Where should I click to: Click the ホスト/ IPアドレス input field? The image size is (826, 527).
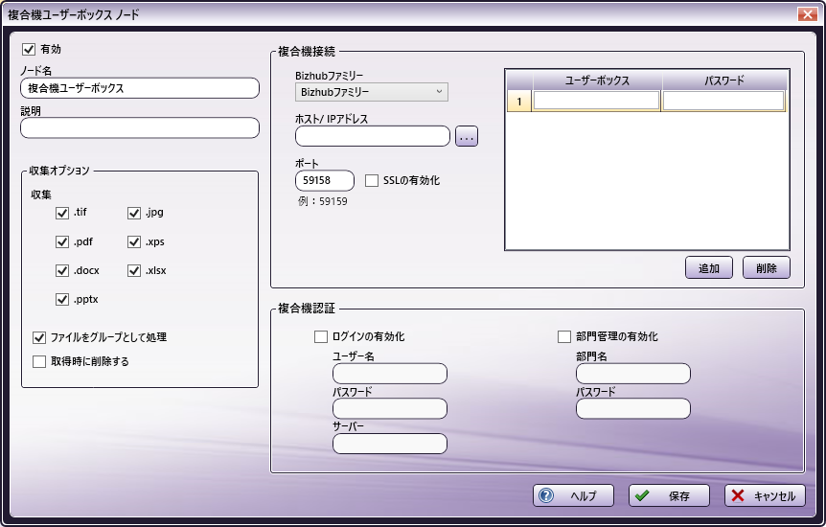click(x=373, y=136)
